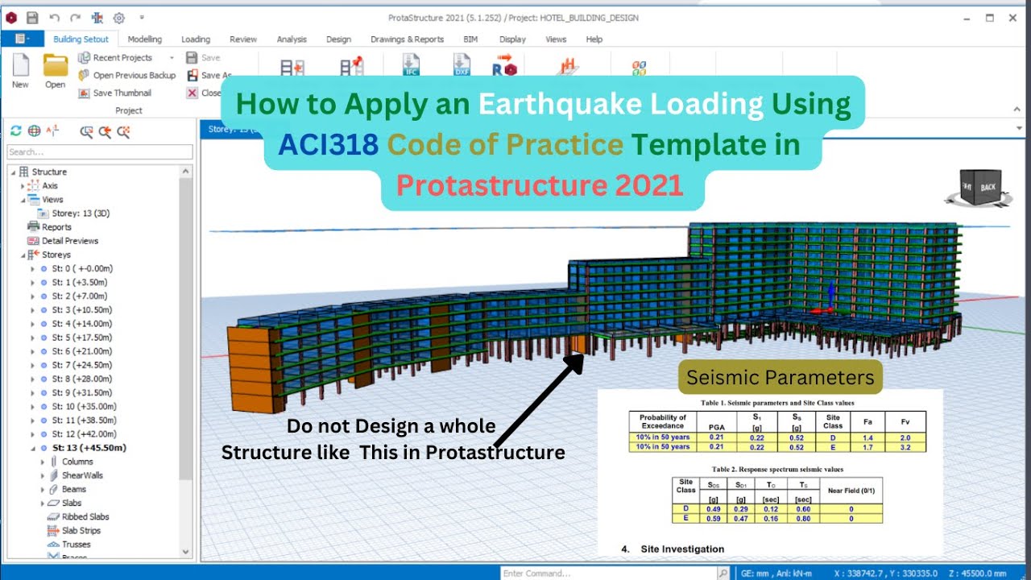Open Drawings & Reports tab

[408, 39]
